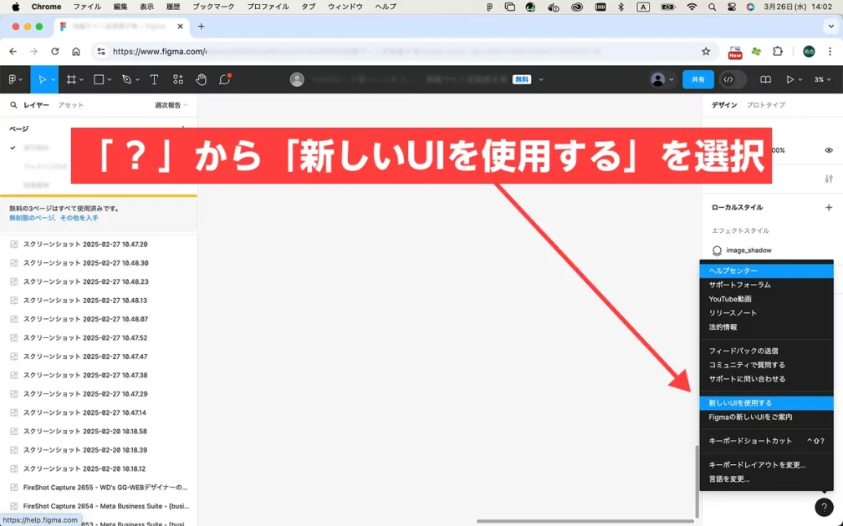Select the Text tool
This screenshot has height=526, width=843.
pyautogui.click(x=154, y=79)
